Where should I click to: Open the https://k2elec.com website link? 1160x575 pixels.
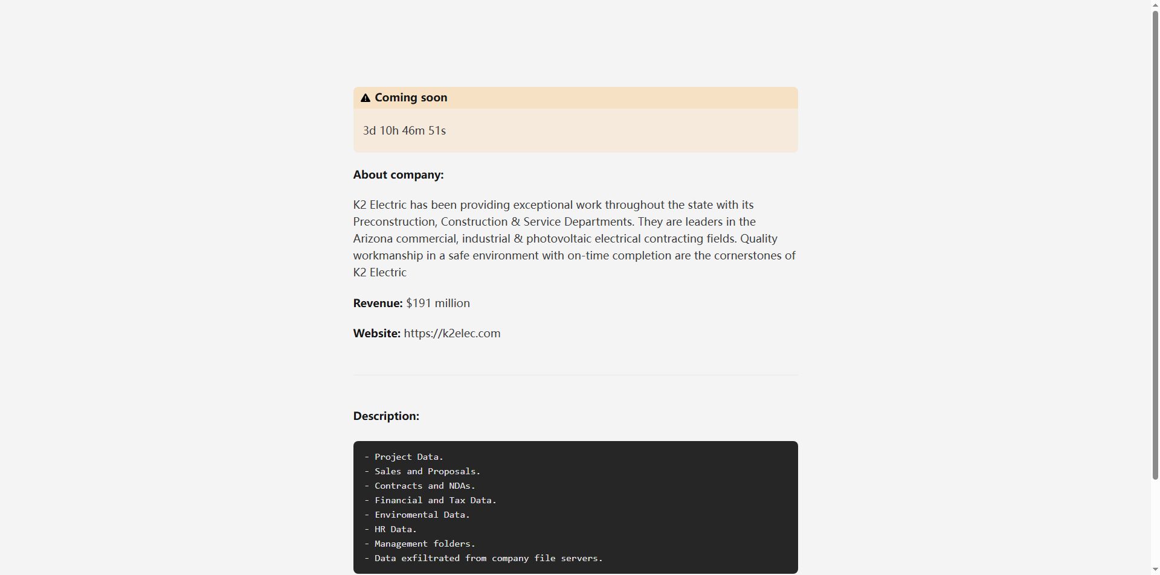(452, 334)
